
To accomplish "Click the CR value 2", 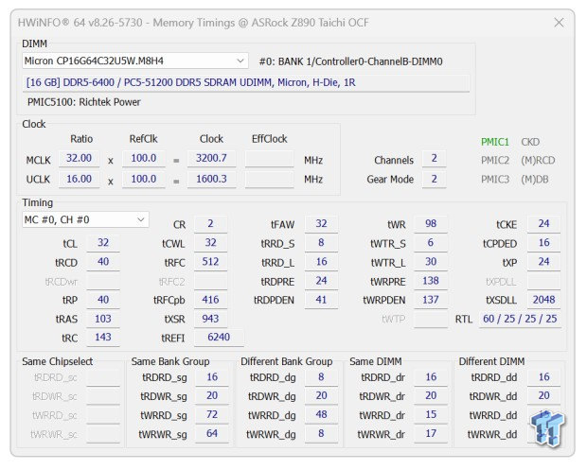I will coord(210,224).
